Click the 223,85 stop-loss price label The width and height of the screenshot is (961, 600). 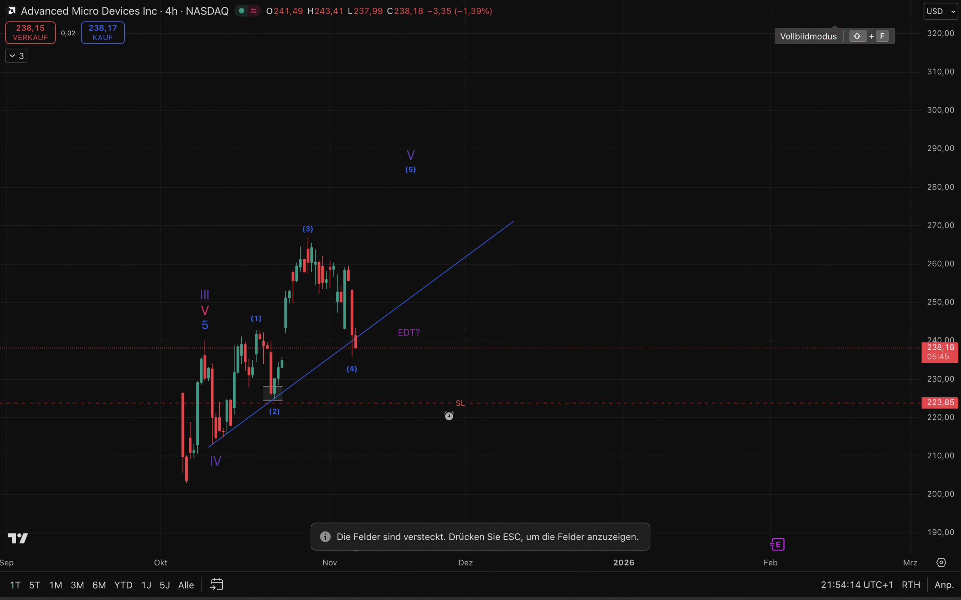939,402
